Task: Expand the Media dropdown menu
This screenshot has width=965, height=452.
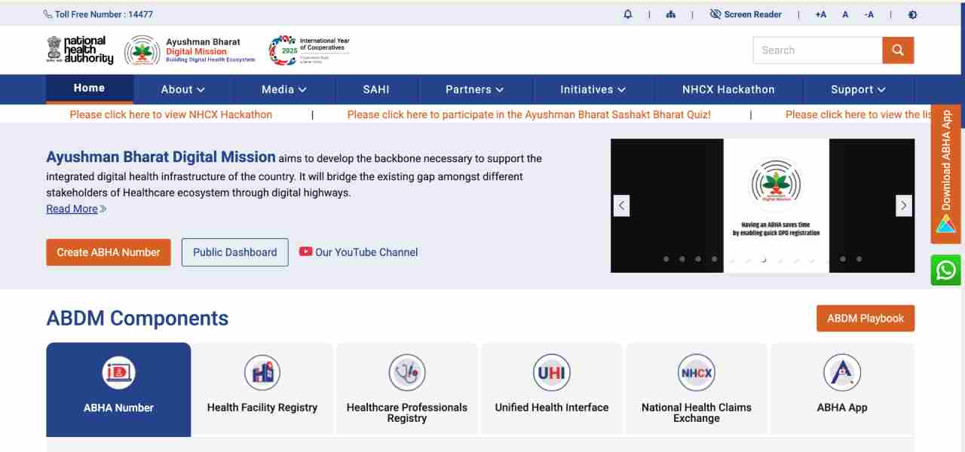Action: 284,90
